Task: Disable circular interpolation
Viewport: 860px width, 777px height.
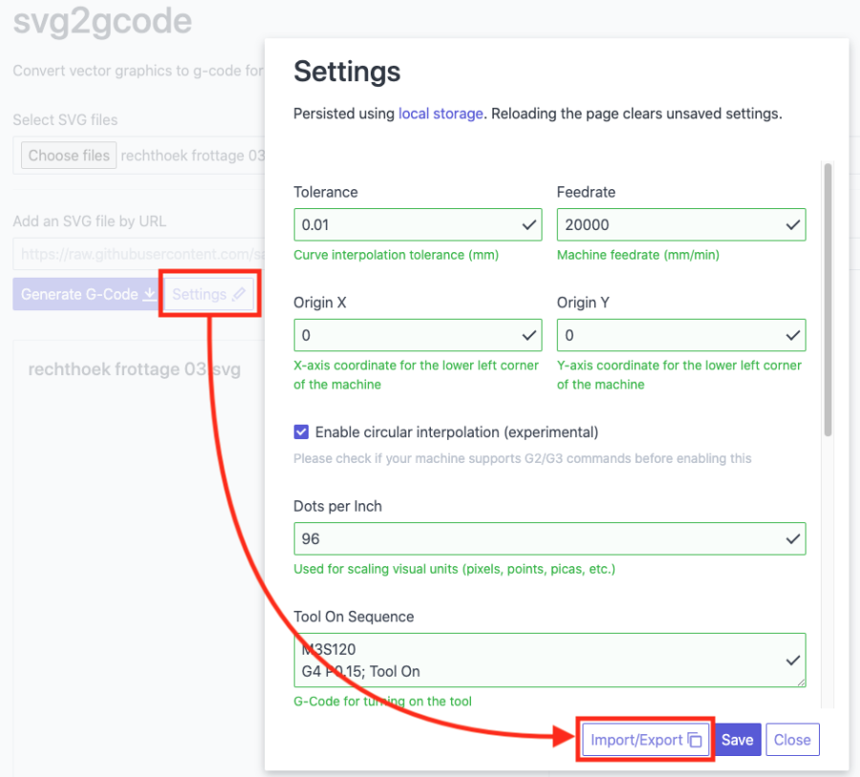Action: pos(301,431)
